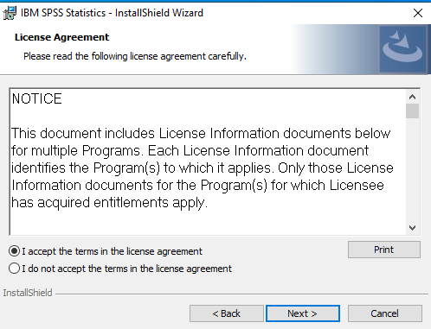
Task: Click the "has acquired entitlements apply" line
Action: coord(109,203)
